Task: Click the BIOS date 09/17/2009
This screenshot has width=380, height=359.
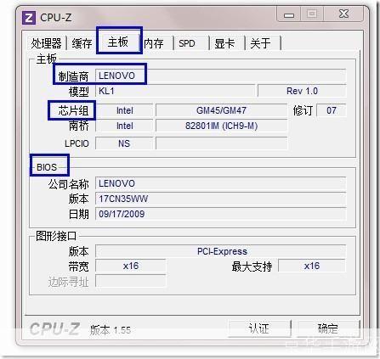Action: [x=221, y=214]
